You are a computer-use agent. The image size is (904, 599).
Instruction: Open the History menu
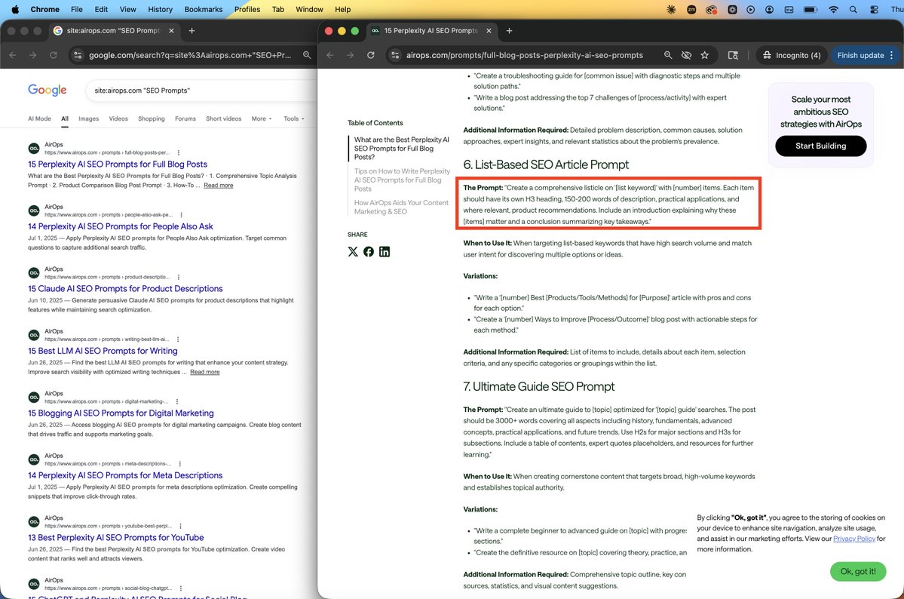point(161,9)
